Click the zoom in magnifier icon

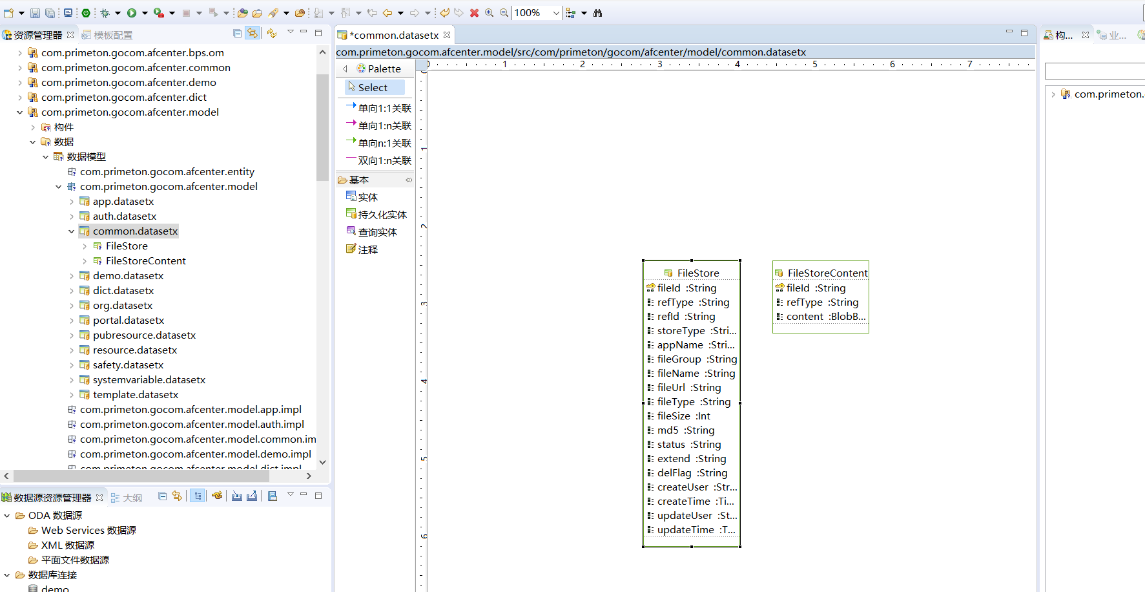click(490, 13)
